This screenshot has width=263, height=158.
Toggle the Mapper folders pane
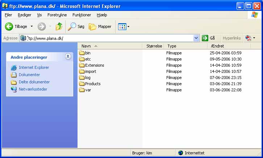point(100,26)
